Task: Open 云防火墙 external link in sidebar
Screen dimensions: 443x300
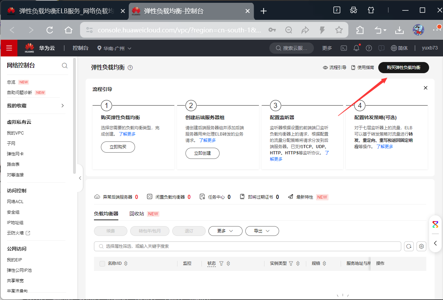Action: pos(18,233)
